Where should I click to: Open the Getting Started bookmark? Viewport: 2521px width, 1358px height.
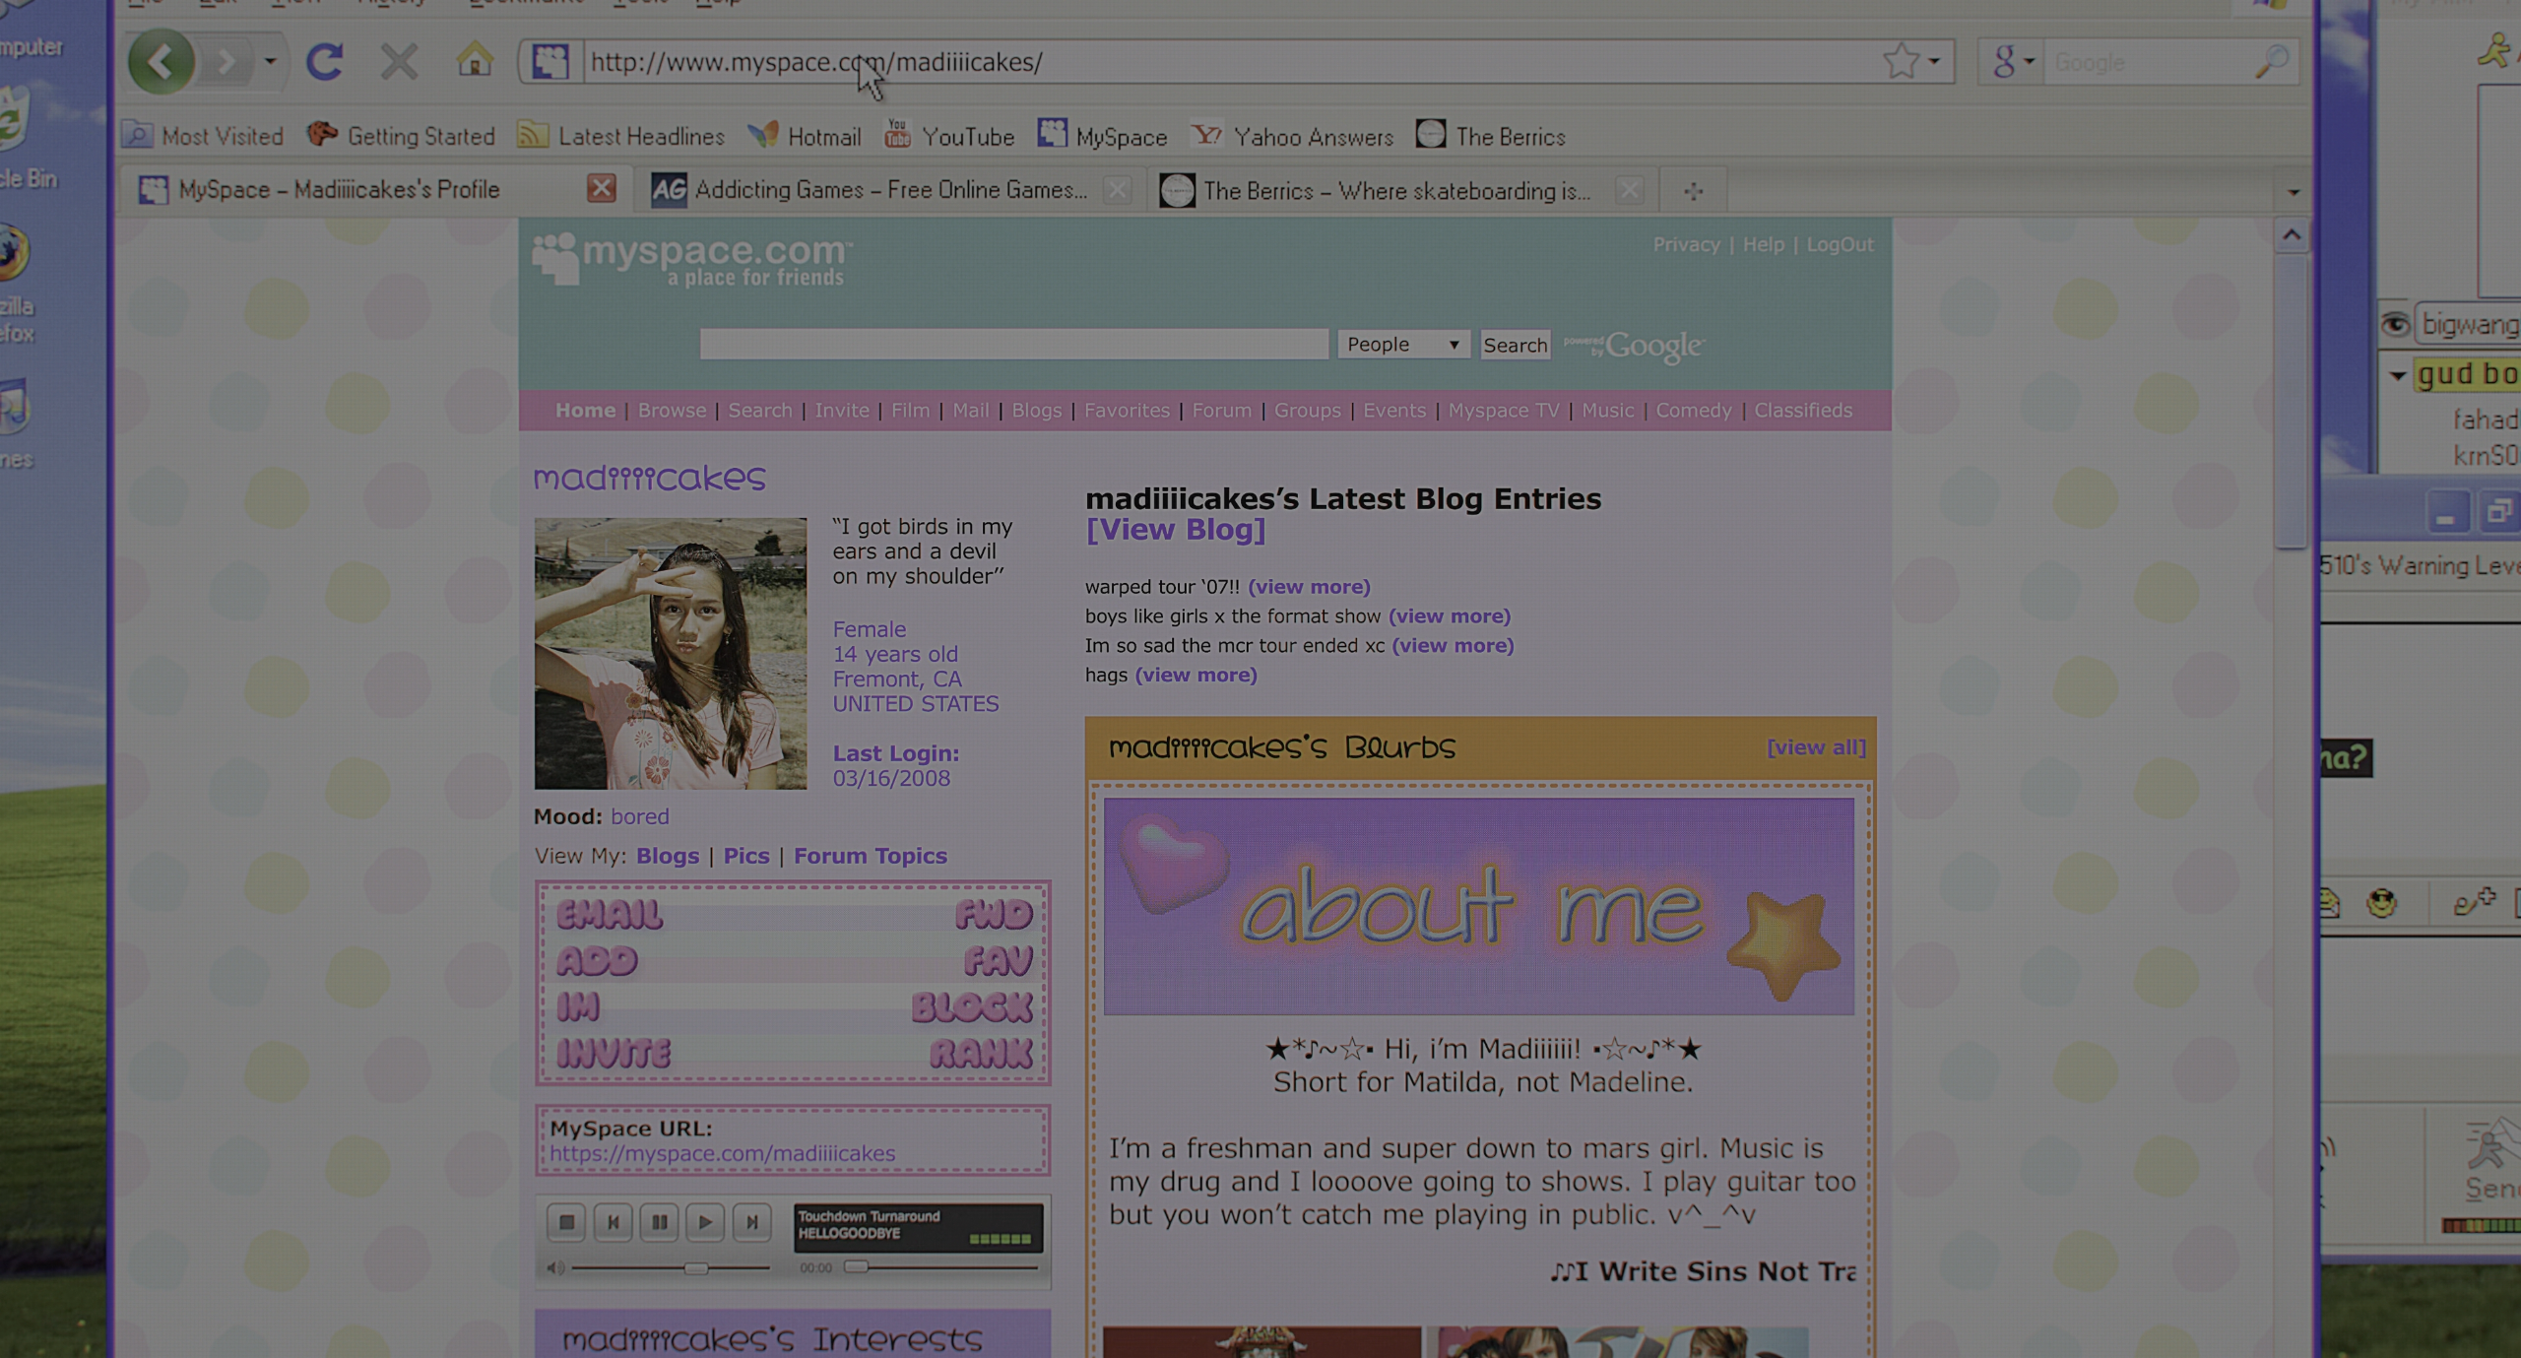click(401, 136)
